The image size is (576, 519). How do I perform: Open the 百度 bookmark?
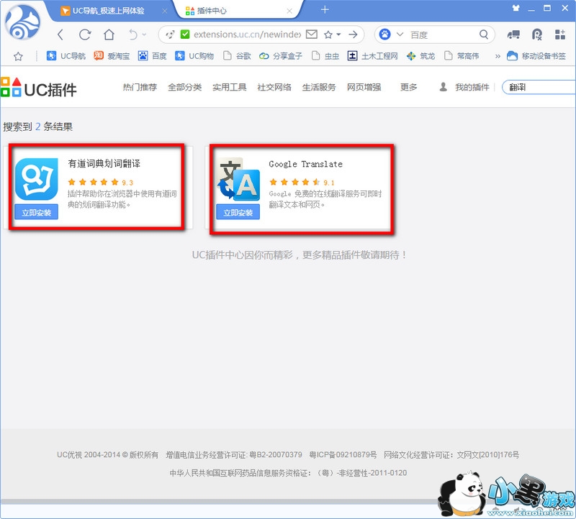152,56
